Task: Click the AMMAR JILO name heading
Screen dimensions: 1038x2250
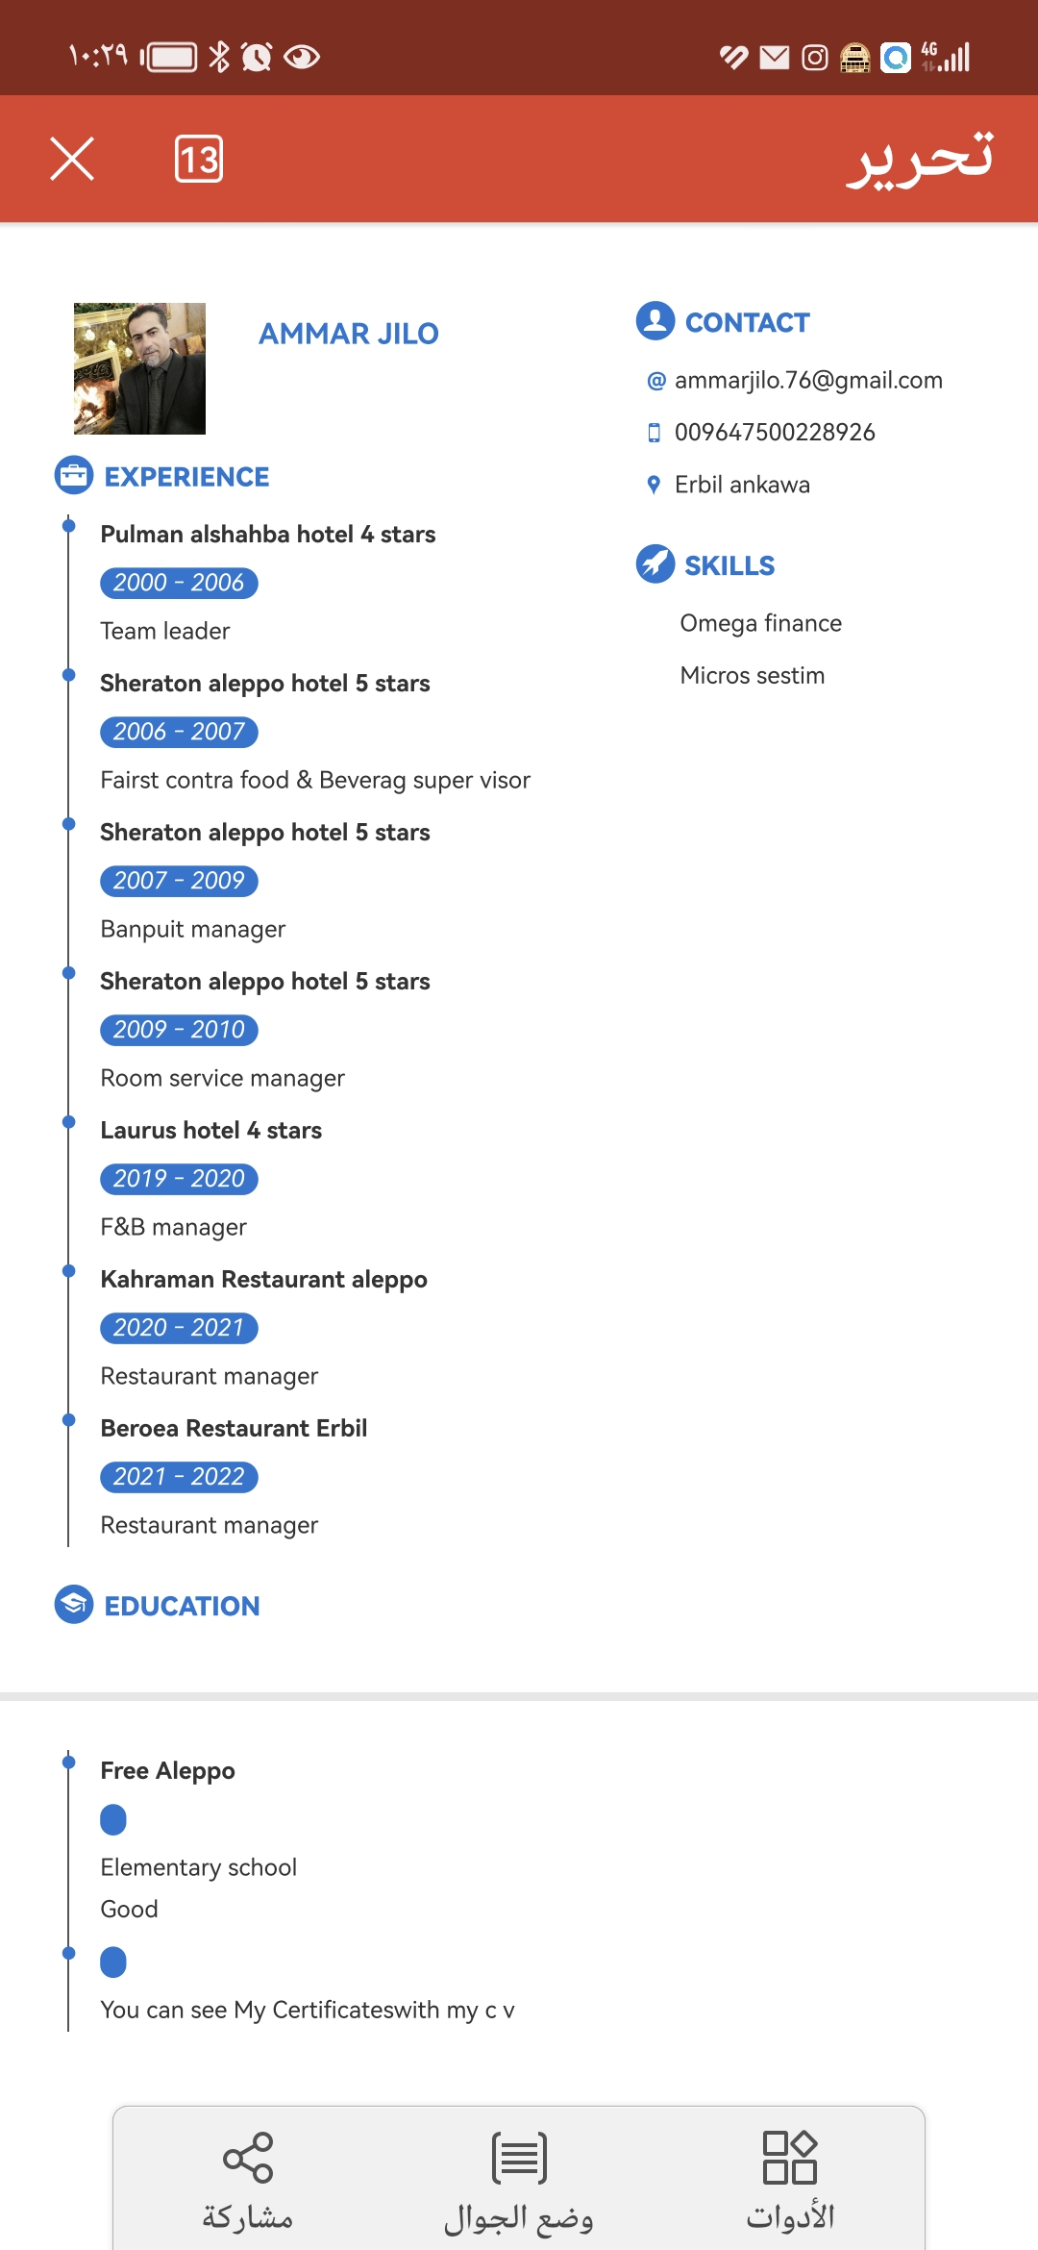Action: point(349,334)
